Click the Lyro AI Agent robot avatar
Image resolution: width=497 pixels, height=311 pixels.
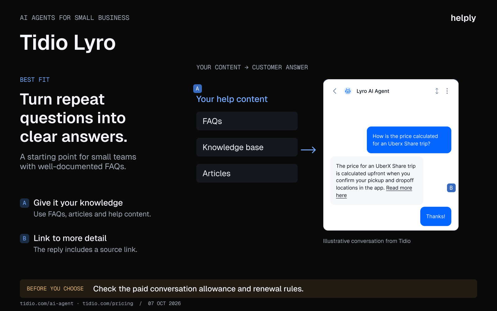coord(348,91)
